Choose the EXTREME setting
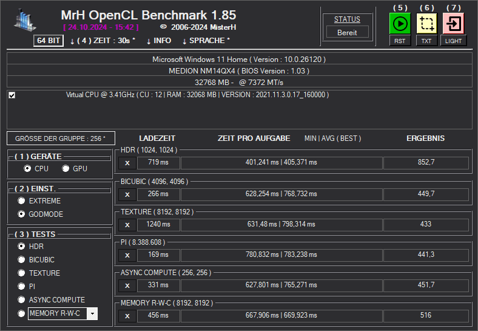Viewport: 478px width, 331px height. click(21, 201)
